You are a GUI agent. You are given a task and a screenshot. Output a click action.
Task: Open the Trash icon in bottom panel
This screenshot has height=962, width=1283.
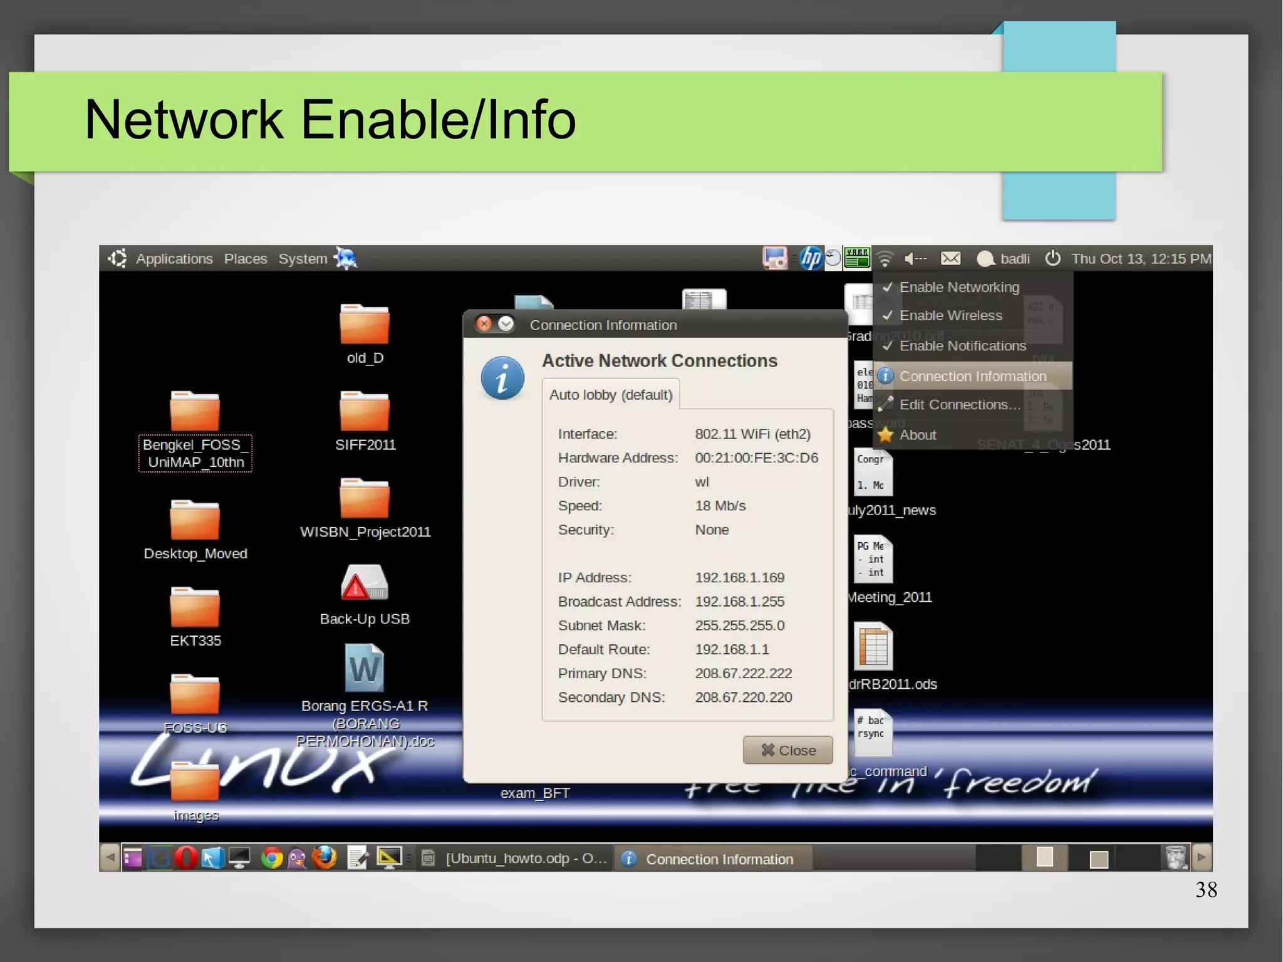click(1177, 857)
